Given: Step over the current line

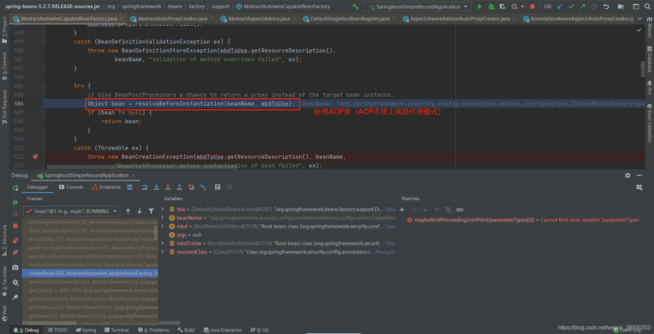Looking at the screenshot, I should pos(145,187).
